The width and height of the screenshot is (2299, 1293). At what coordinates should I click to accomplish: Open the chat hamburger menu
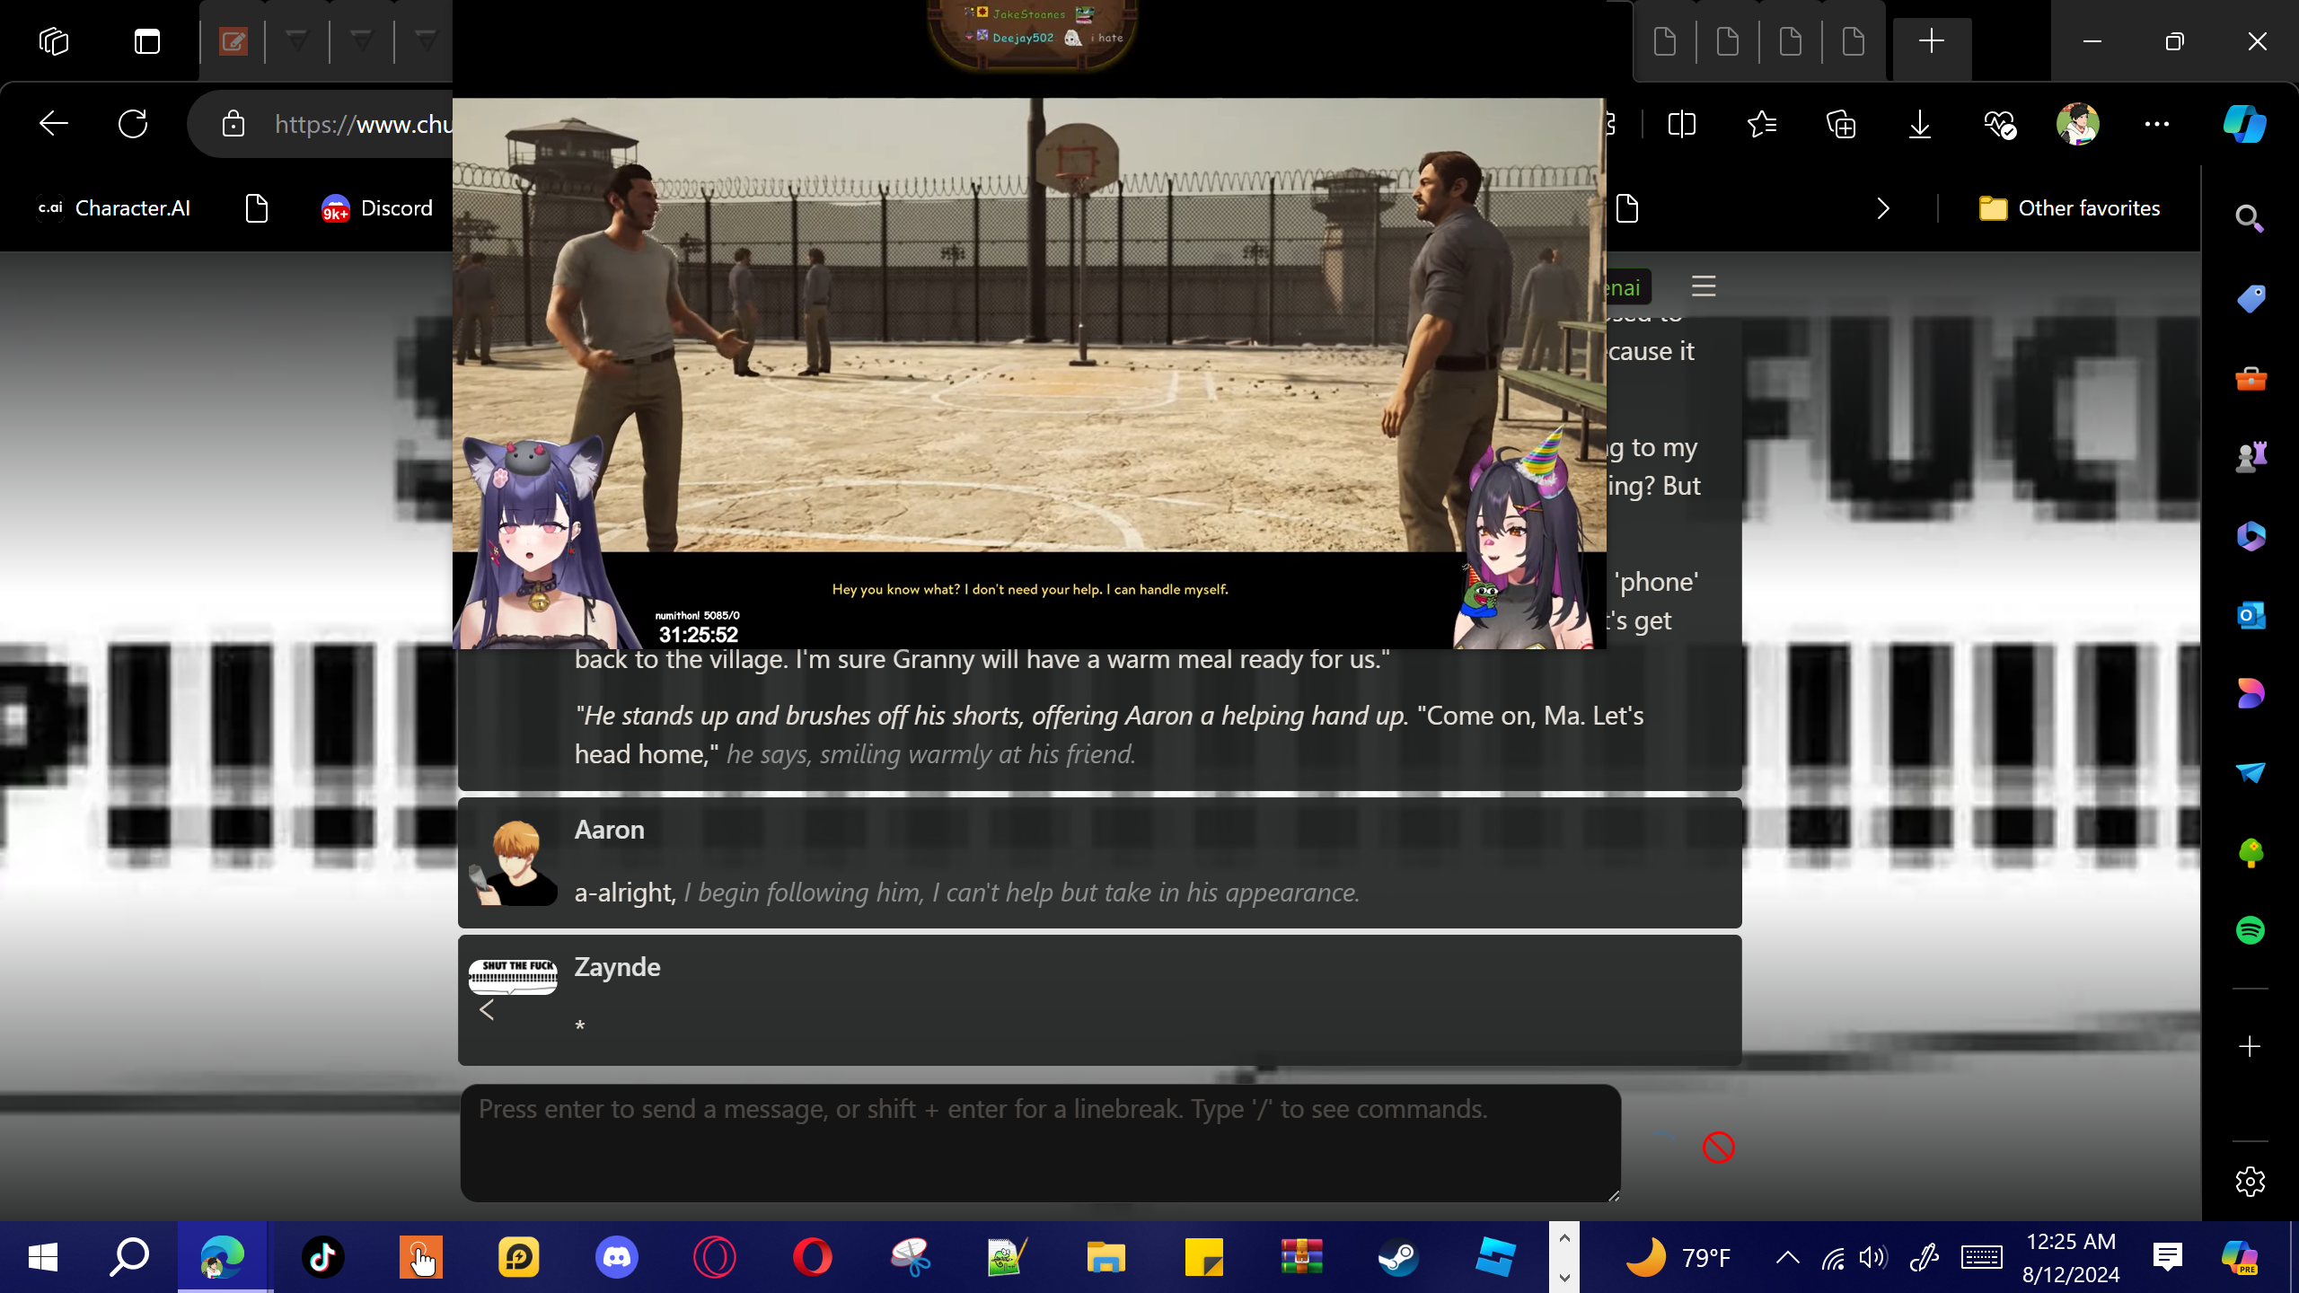pos(1704,286)
